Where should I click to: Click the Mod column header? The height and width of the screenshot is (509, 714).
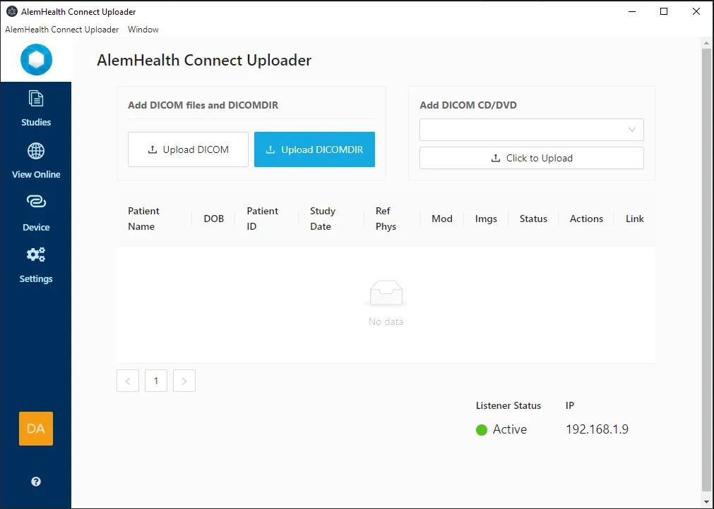click(x=441, y=219)
